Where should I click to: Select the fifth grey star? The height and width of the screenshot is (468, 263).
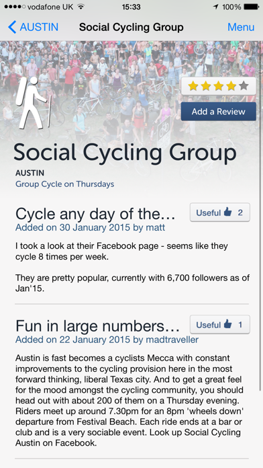coord(244,86)
